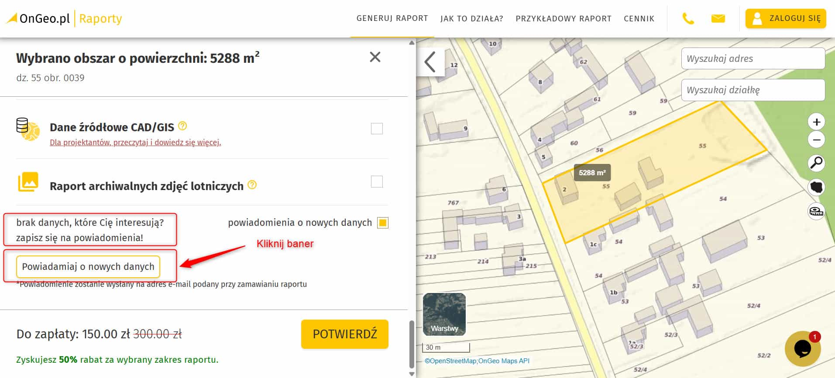Open help for Dane źródłowe CAD/GIS
835x378 pixels.
click(182, 126)
